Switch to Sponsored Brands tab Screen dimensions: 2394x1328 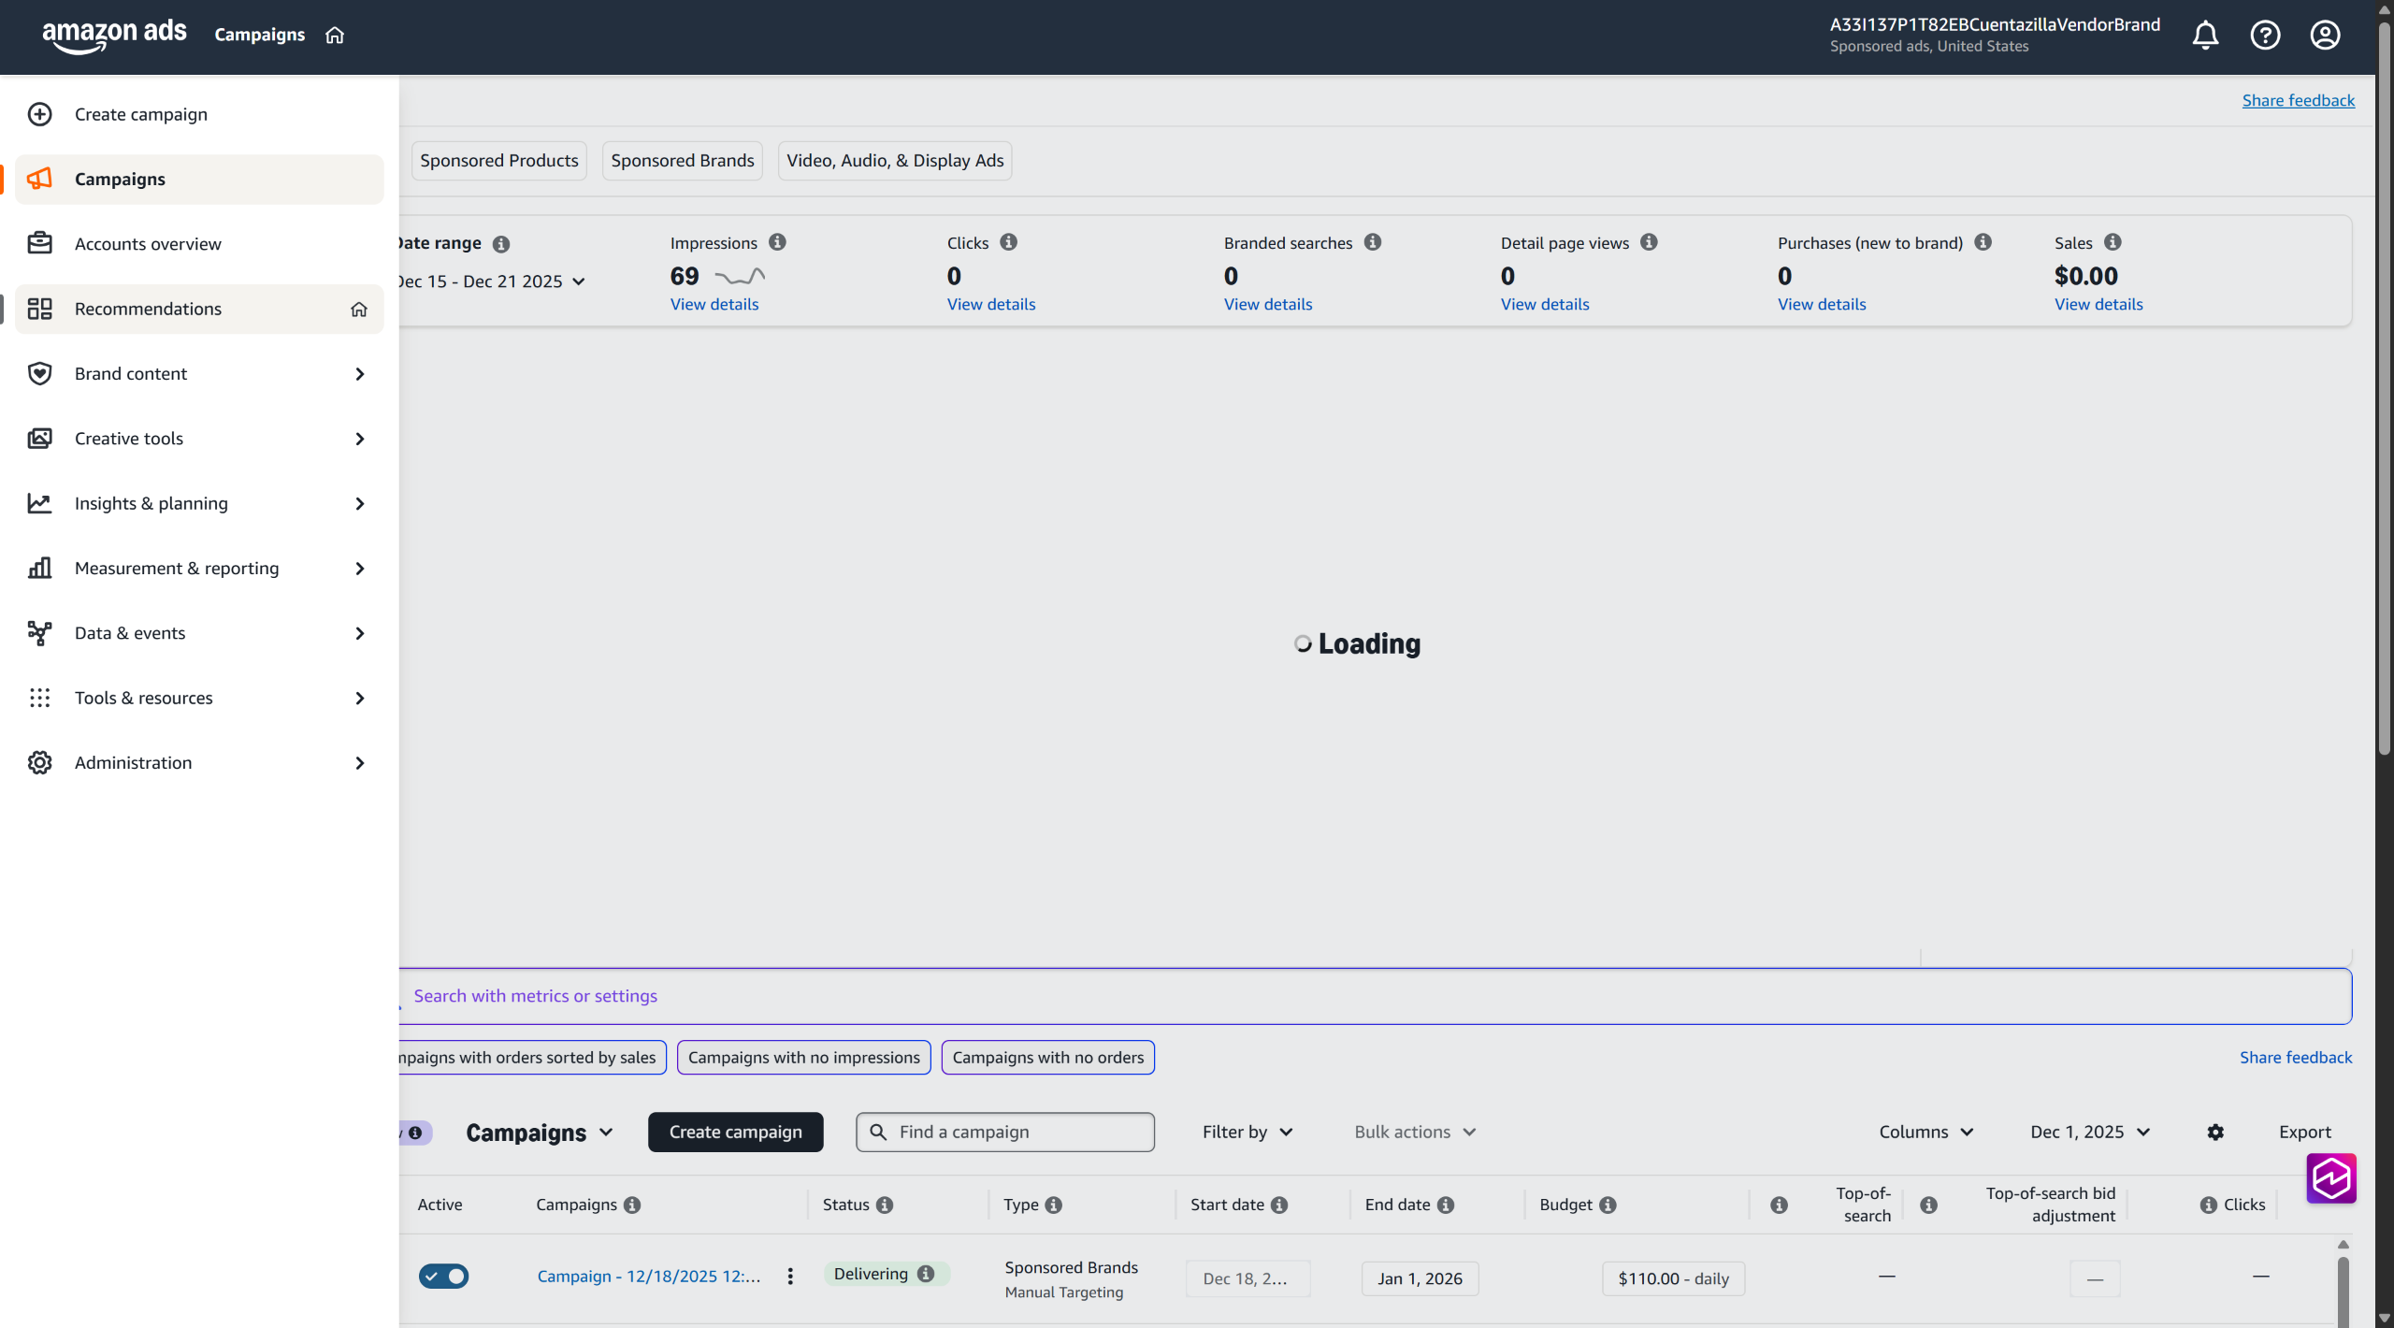[682, 161]
